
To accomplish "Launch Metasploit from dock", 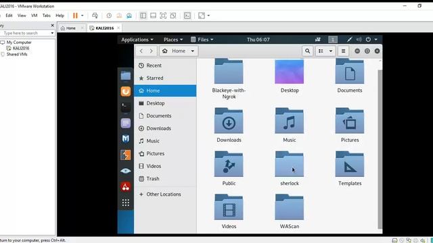I will tap(126, 139).
